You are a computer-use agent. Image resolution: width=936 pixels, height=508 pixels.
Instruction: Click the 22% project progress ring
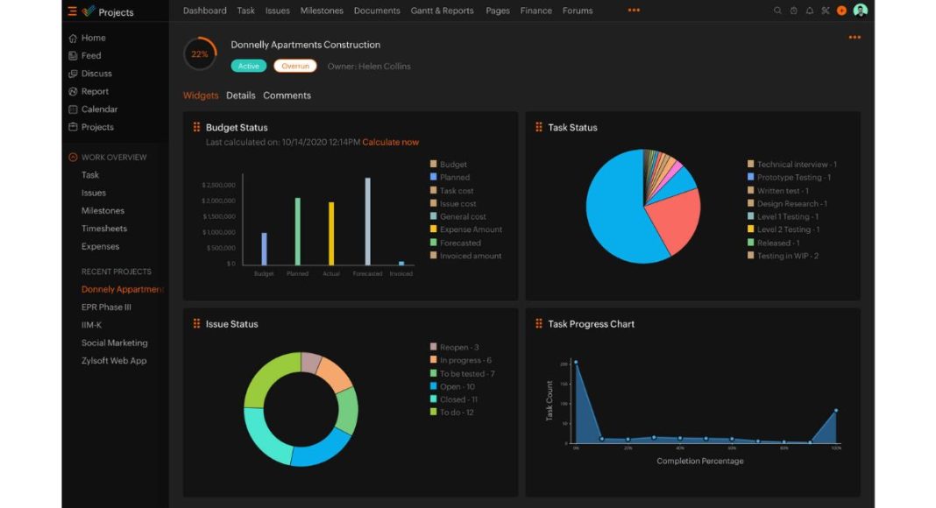[199, 53]
